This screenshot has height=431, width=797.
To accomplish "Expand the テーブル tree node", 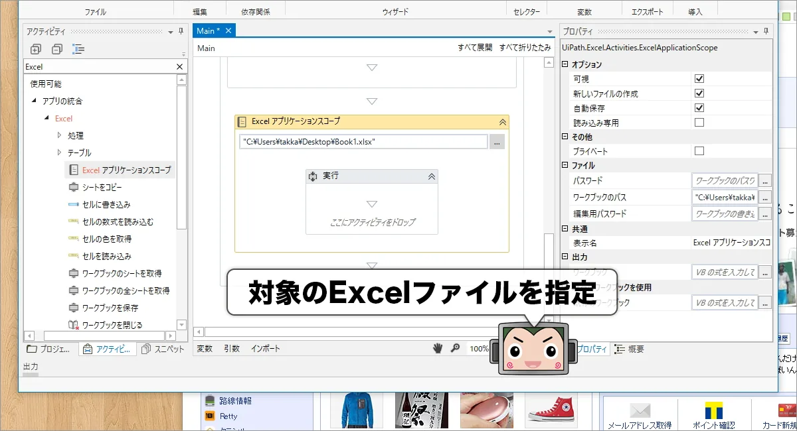I will tap(59, 153).
